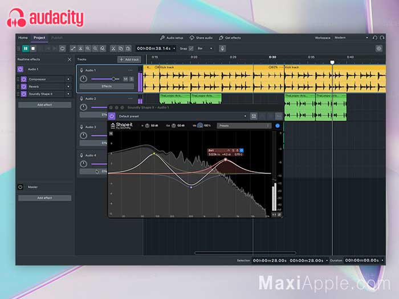Open the Presets dropdown in Shape It
Image resolution: width=399 pixels, height=299 pixels.
244,126
